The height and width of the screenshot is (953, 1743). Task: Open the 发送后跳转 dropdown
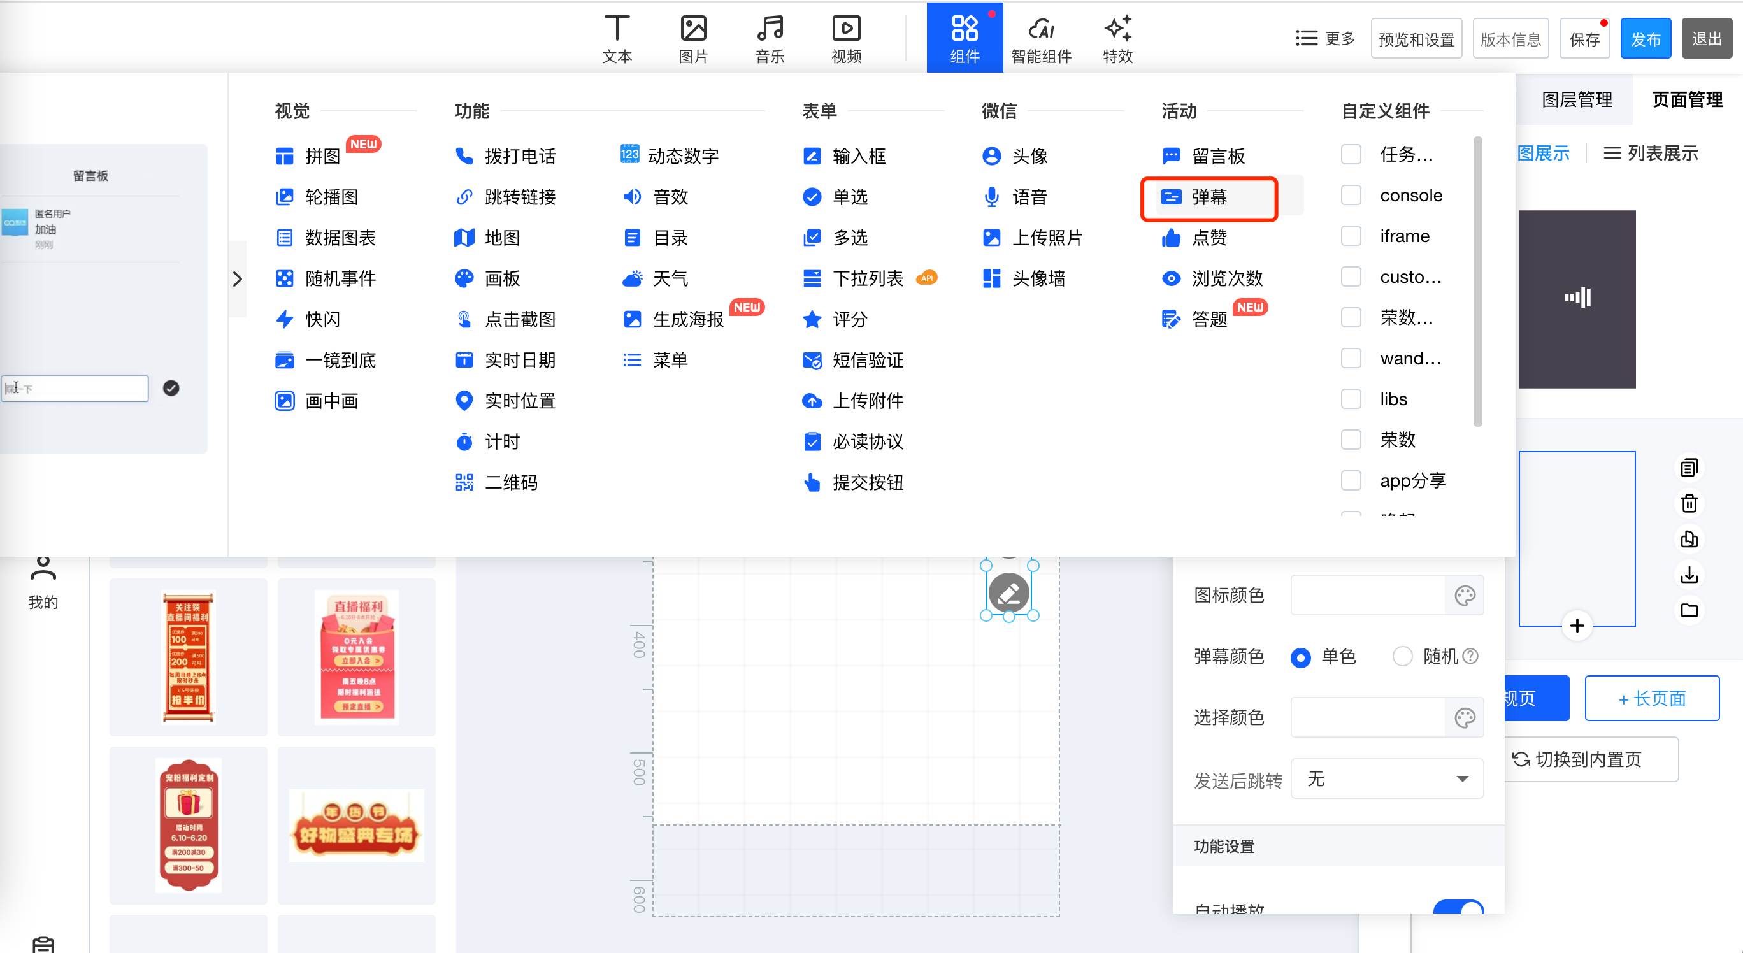tap(1386, 778)
